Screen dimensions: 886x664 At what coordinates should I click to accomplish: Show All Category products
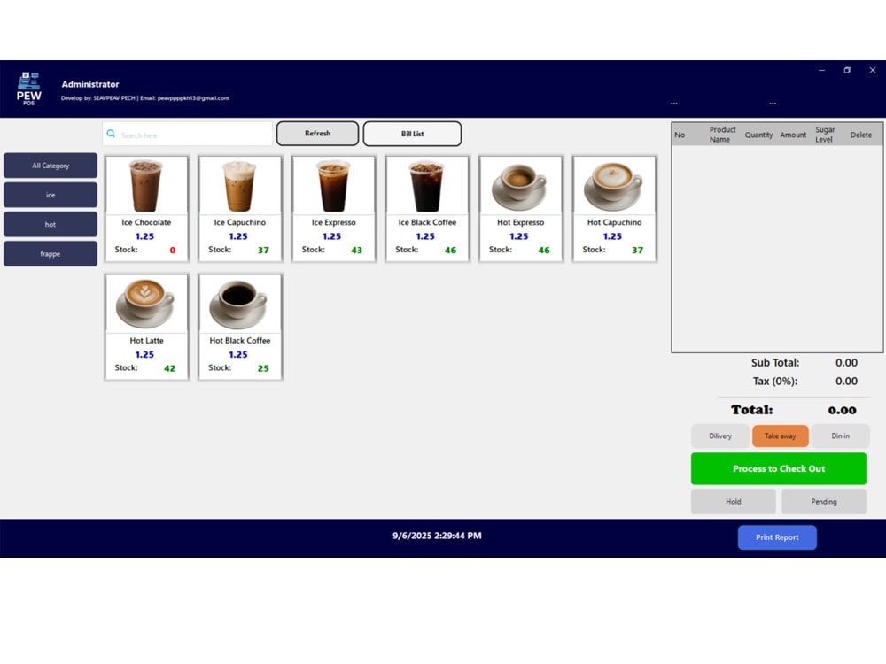click(51, 166)
